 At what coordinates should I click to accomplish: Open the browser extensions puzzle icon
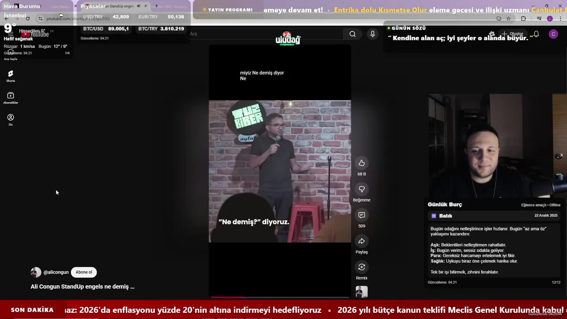(x=523, y=18)
